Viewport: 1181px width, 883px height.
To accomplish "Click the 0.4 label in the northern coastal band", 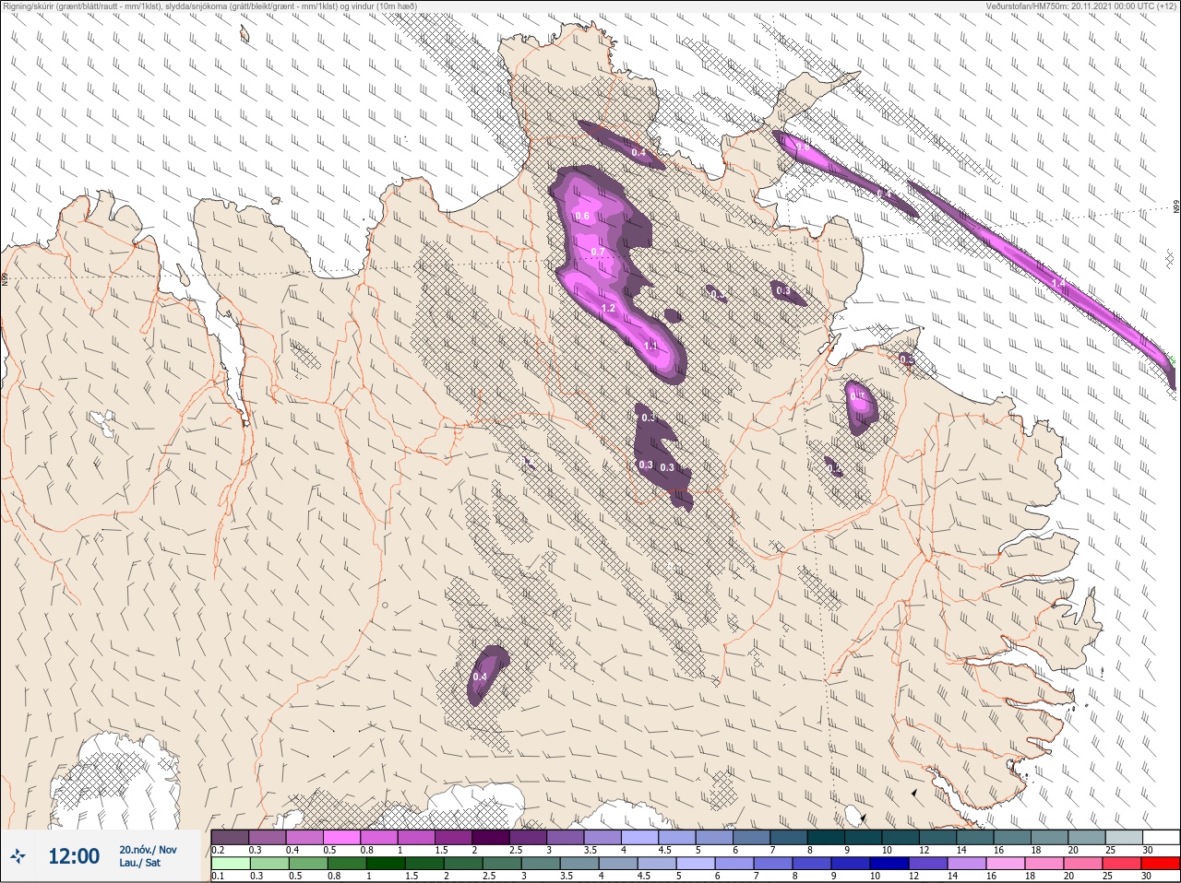I will pyautogui.click(x=638, y=152).
